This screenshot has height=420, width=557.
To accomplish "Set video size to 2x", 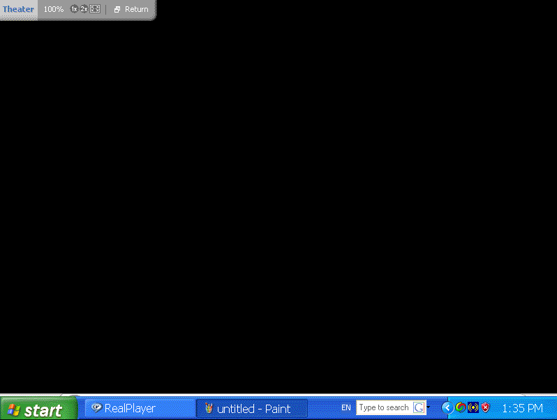I will click(84, 9).
